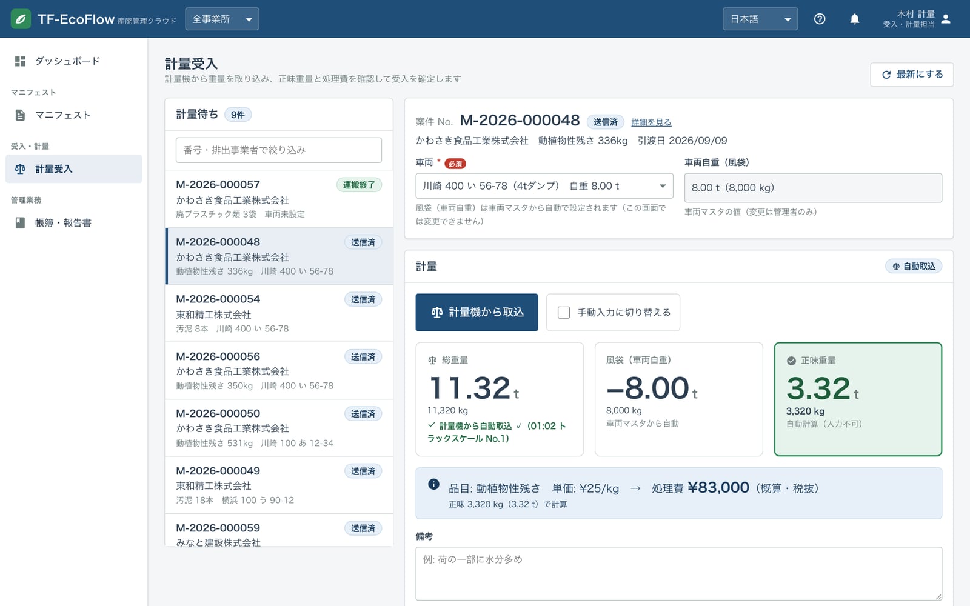Click the 最新にする refresh button

click(x=912, y=75)
